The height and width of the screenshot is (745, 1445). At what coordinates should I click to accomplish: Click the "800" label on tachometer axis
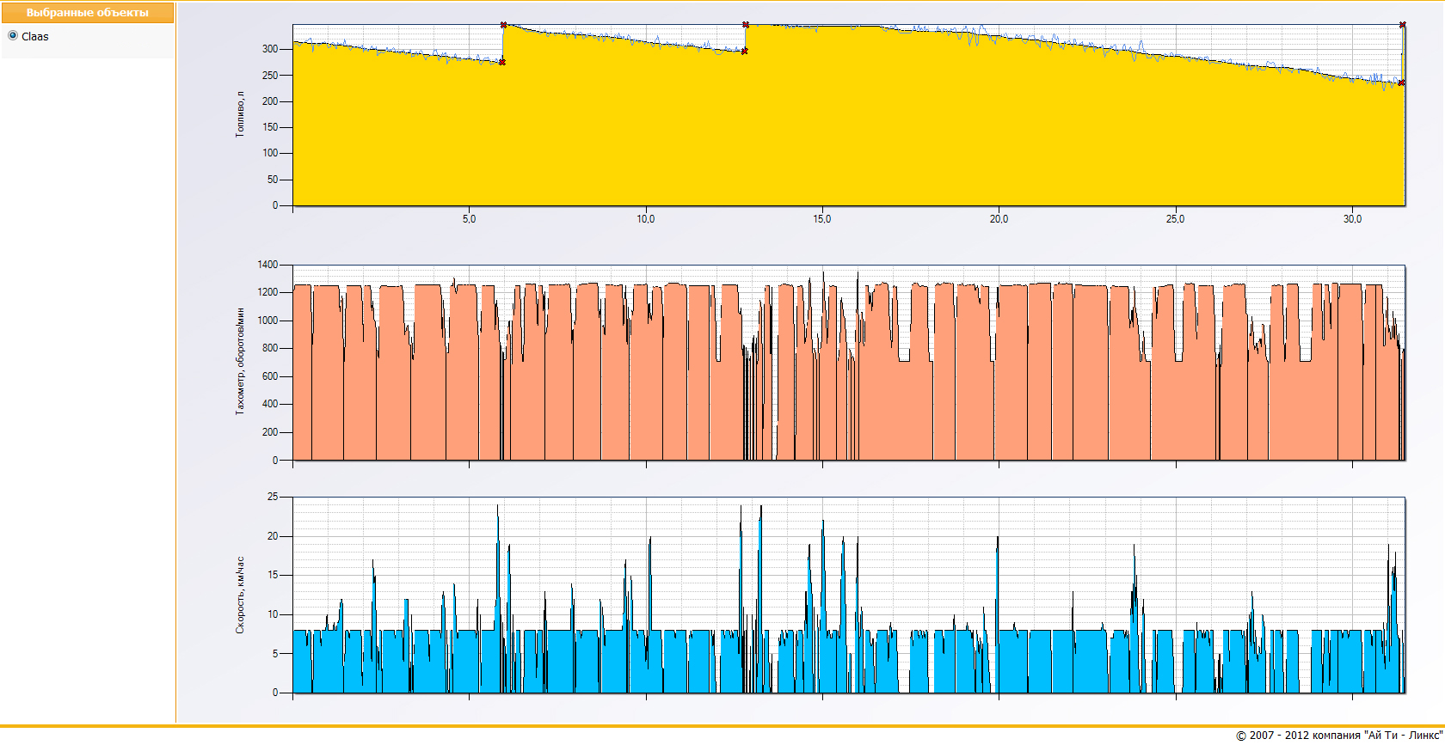coord(270,348)
